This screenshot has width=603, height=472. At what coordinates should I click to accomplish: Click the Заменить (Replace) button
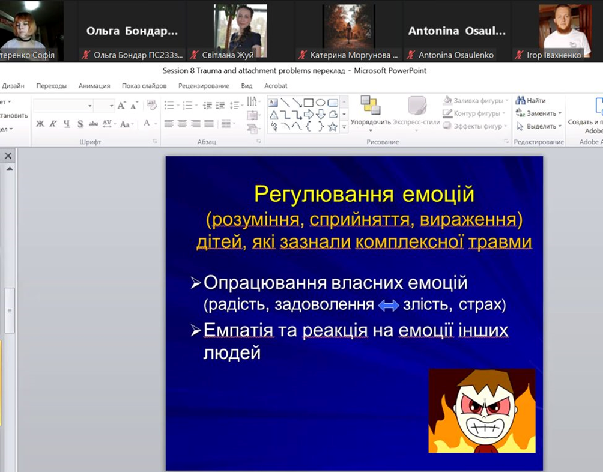tap(539, 113)
